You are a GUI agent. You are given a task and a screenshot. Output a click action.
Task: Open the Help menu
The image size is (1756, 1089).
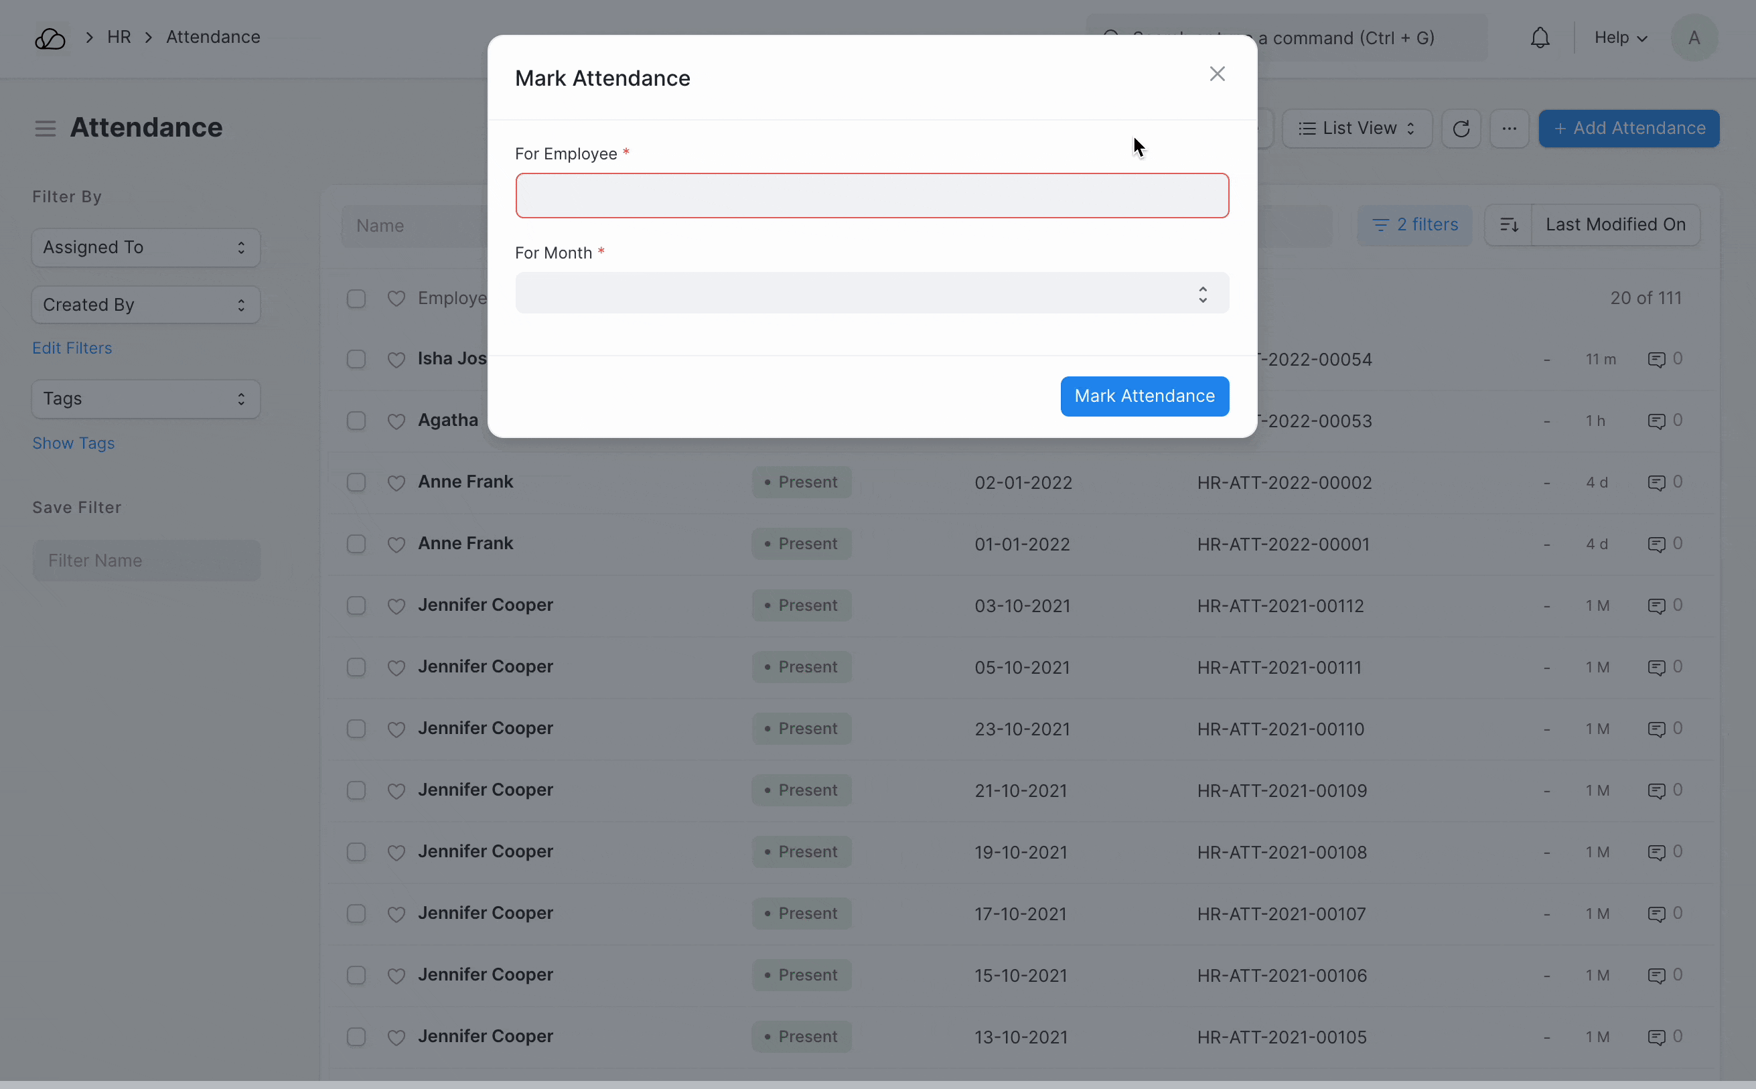pyautogui.click(x=1620, y=38)
